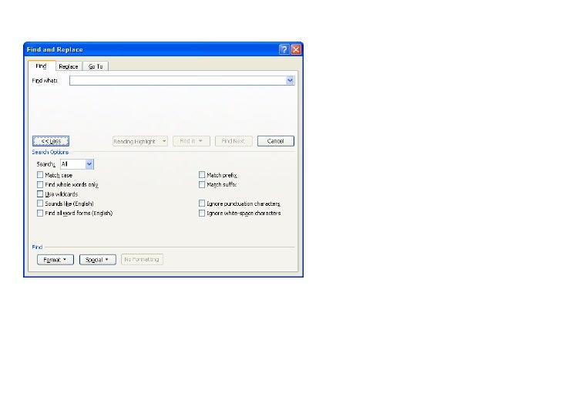561x397 pixels.
Task: Open the Go To tab
Action: click(x=96, y=66)
